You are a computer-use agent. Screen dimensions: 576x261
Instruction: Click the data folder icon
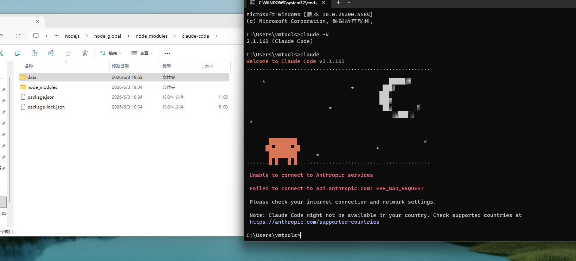point(23,77)
